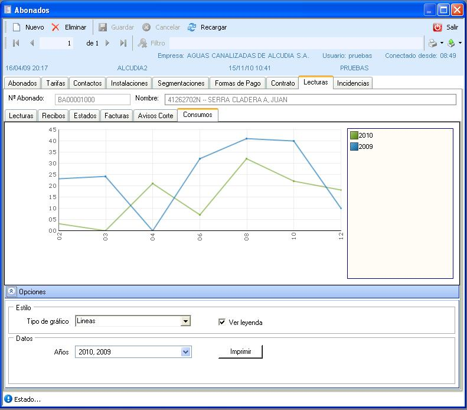Click the green export icon in toolbar
Viewport: 467px width, 410px height.
[x=451, y=43]
